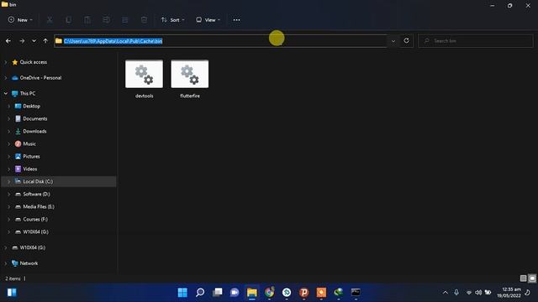Open the P app on taskbar

(x=304, y=293)
